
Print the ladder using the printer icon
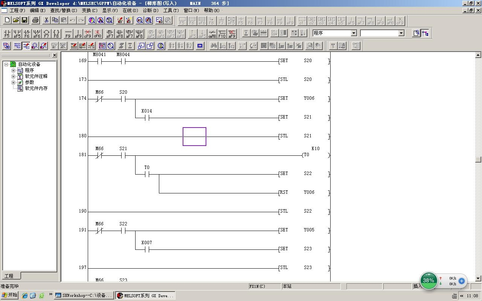[x=35, y=20]
